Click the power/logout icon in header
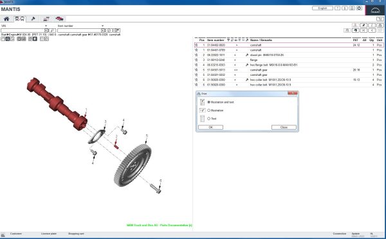Image resolution: width=386 pixels, height=239 pixels. pyautogui.click(x=359, y=8)
